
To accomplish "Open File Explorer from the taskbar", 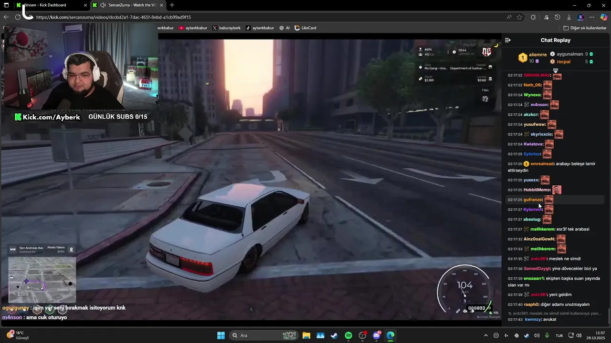I will pyautogui.click(x=306, y=335).
